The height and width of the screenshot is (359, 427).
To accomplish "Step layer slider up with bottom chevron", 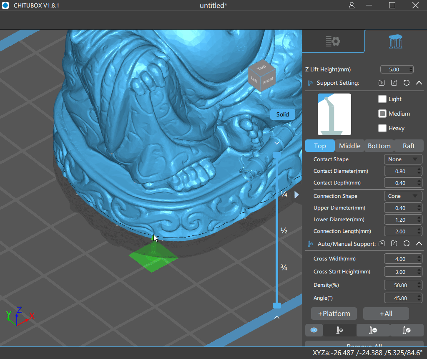I will pyautogui.click(x=277, y=317).
